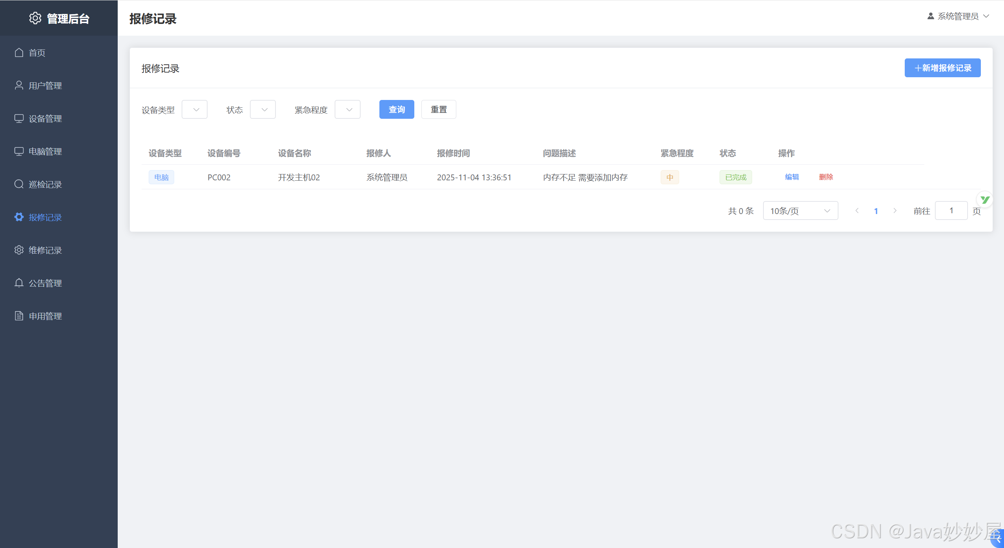Click the 中 urgency tag
The height and width of the screenshot is (548, 1004).
pos(670,177)
